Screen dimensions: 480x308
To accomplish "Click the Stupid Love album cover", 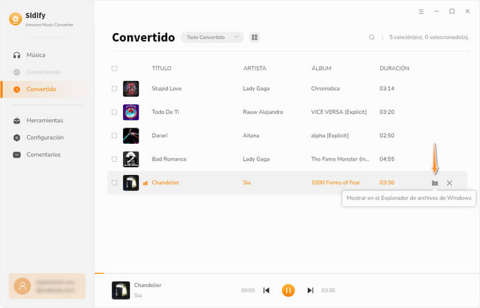I will [x=131, y=89].
